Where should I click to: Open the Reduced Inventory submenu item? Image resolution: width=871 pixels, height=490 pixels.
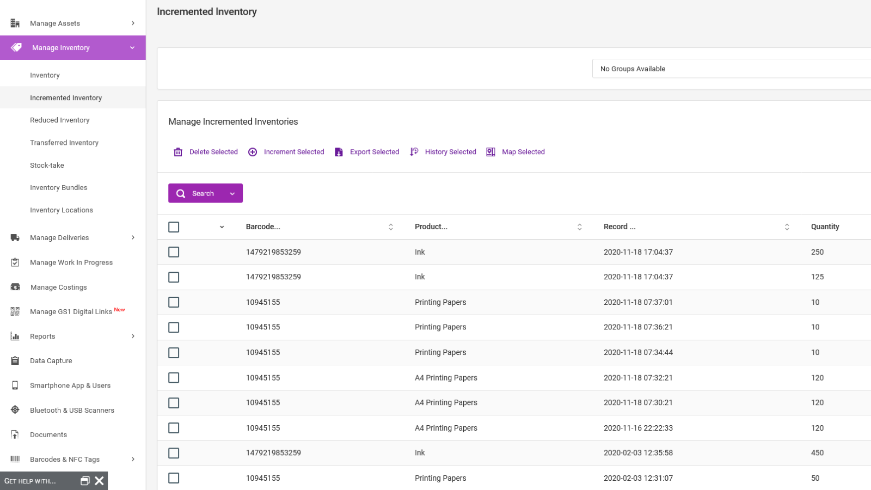pyautogui.click(x=60, y=120)
